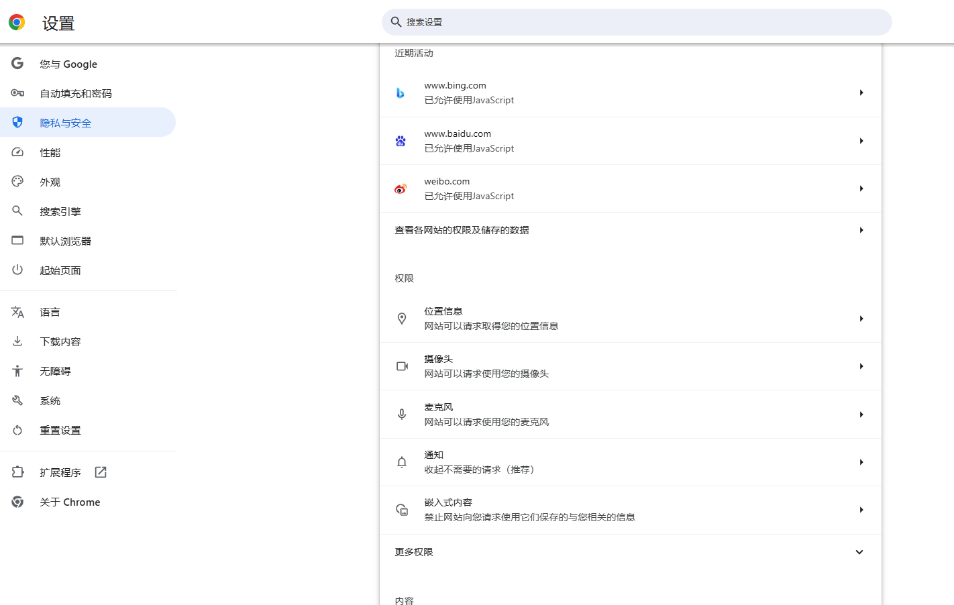Image resolution: width=954 pixels, height=605 pixels.
Task: Click the camera icon in permissions
Action: pos(402,366)
